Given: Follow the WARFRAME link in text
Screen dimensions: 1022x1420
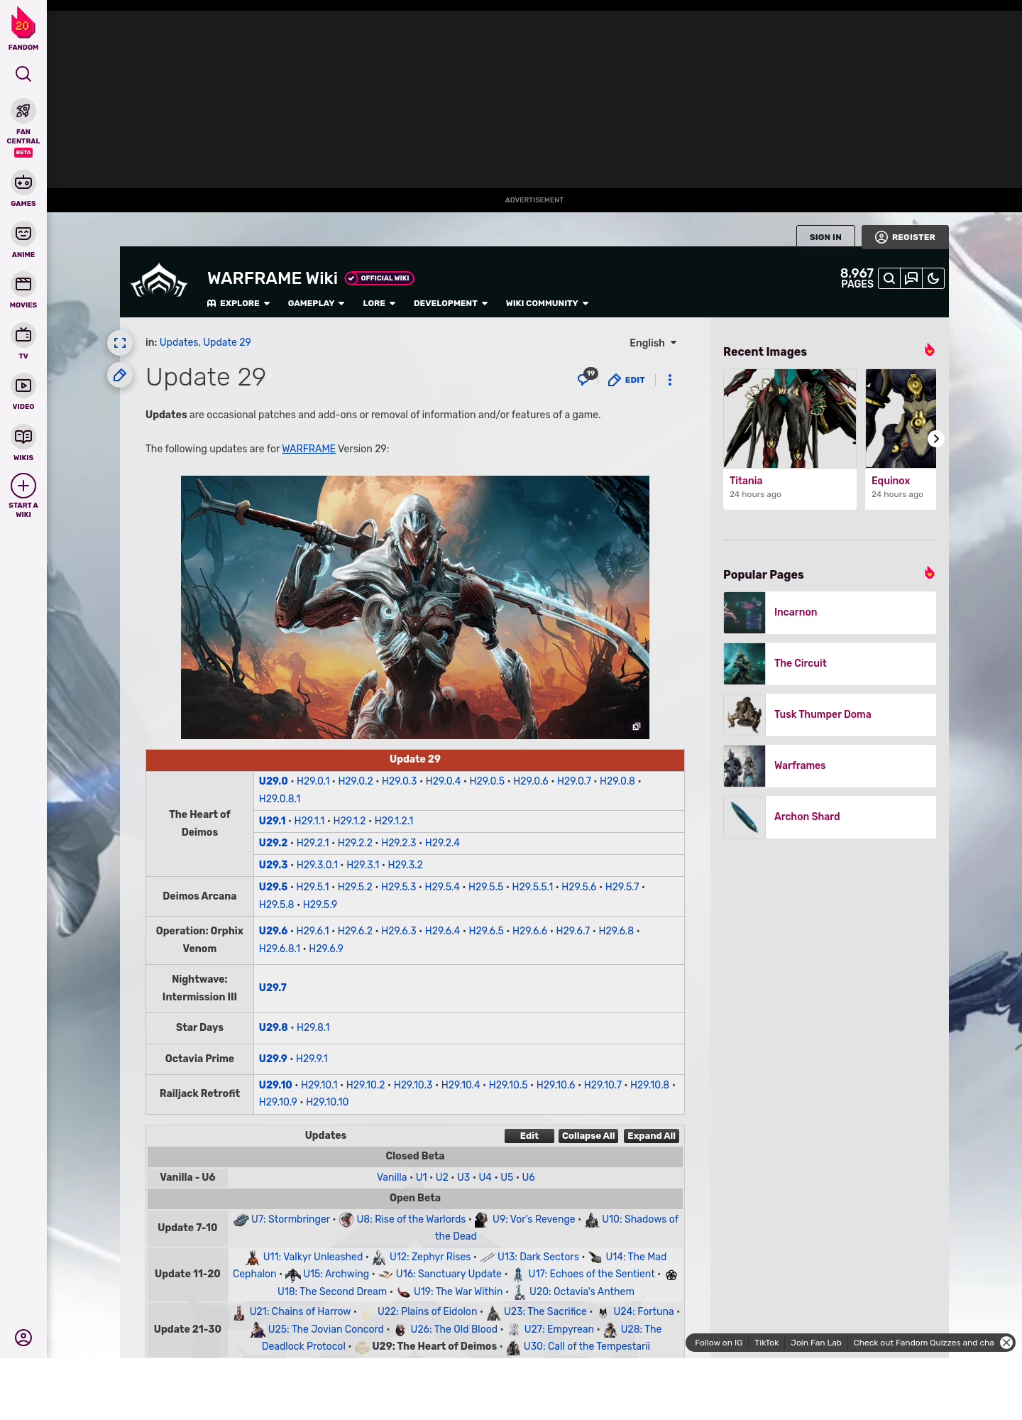Looking at the screenshot, I should [x=309, y=449].
